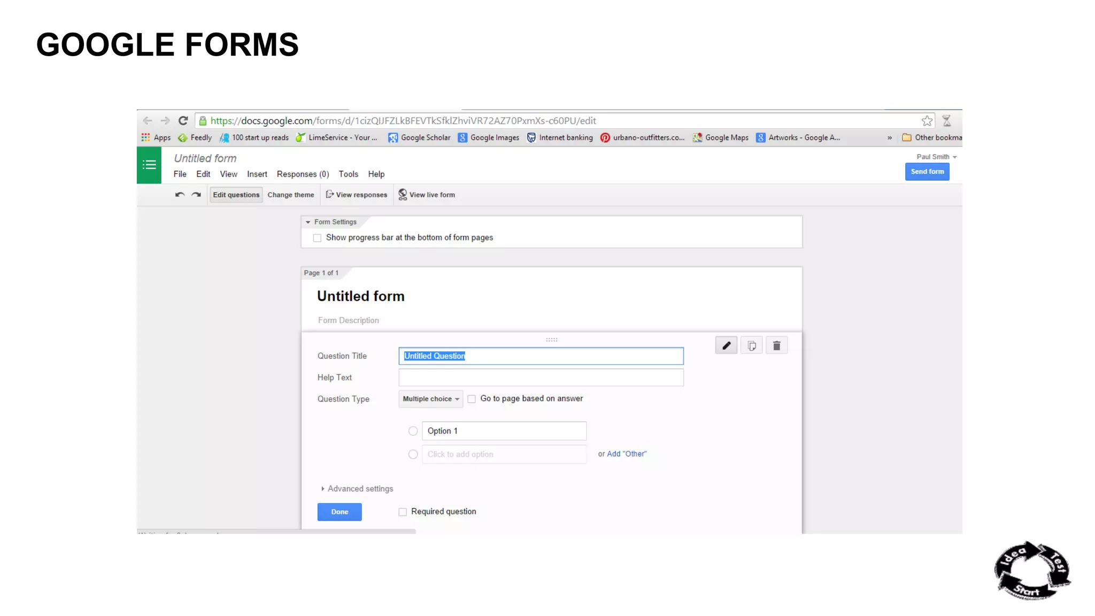Tick the Required question checkbox
The width and height of the screenshot is (1095, 616).
click(403, 512)
